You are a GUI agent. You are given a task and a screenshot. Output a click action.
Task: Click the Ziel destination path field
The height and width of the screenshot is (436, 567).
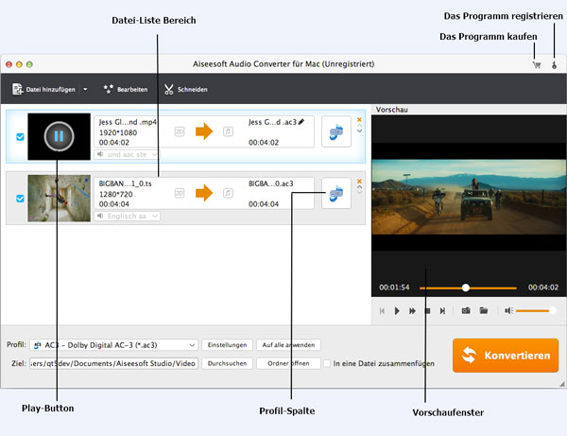[114, 363]
